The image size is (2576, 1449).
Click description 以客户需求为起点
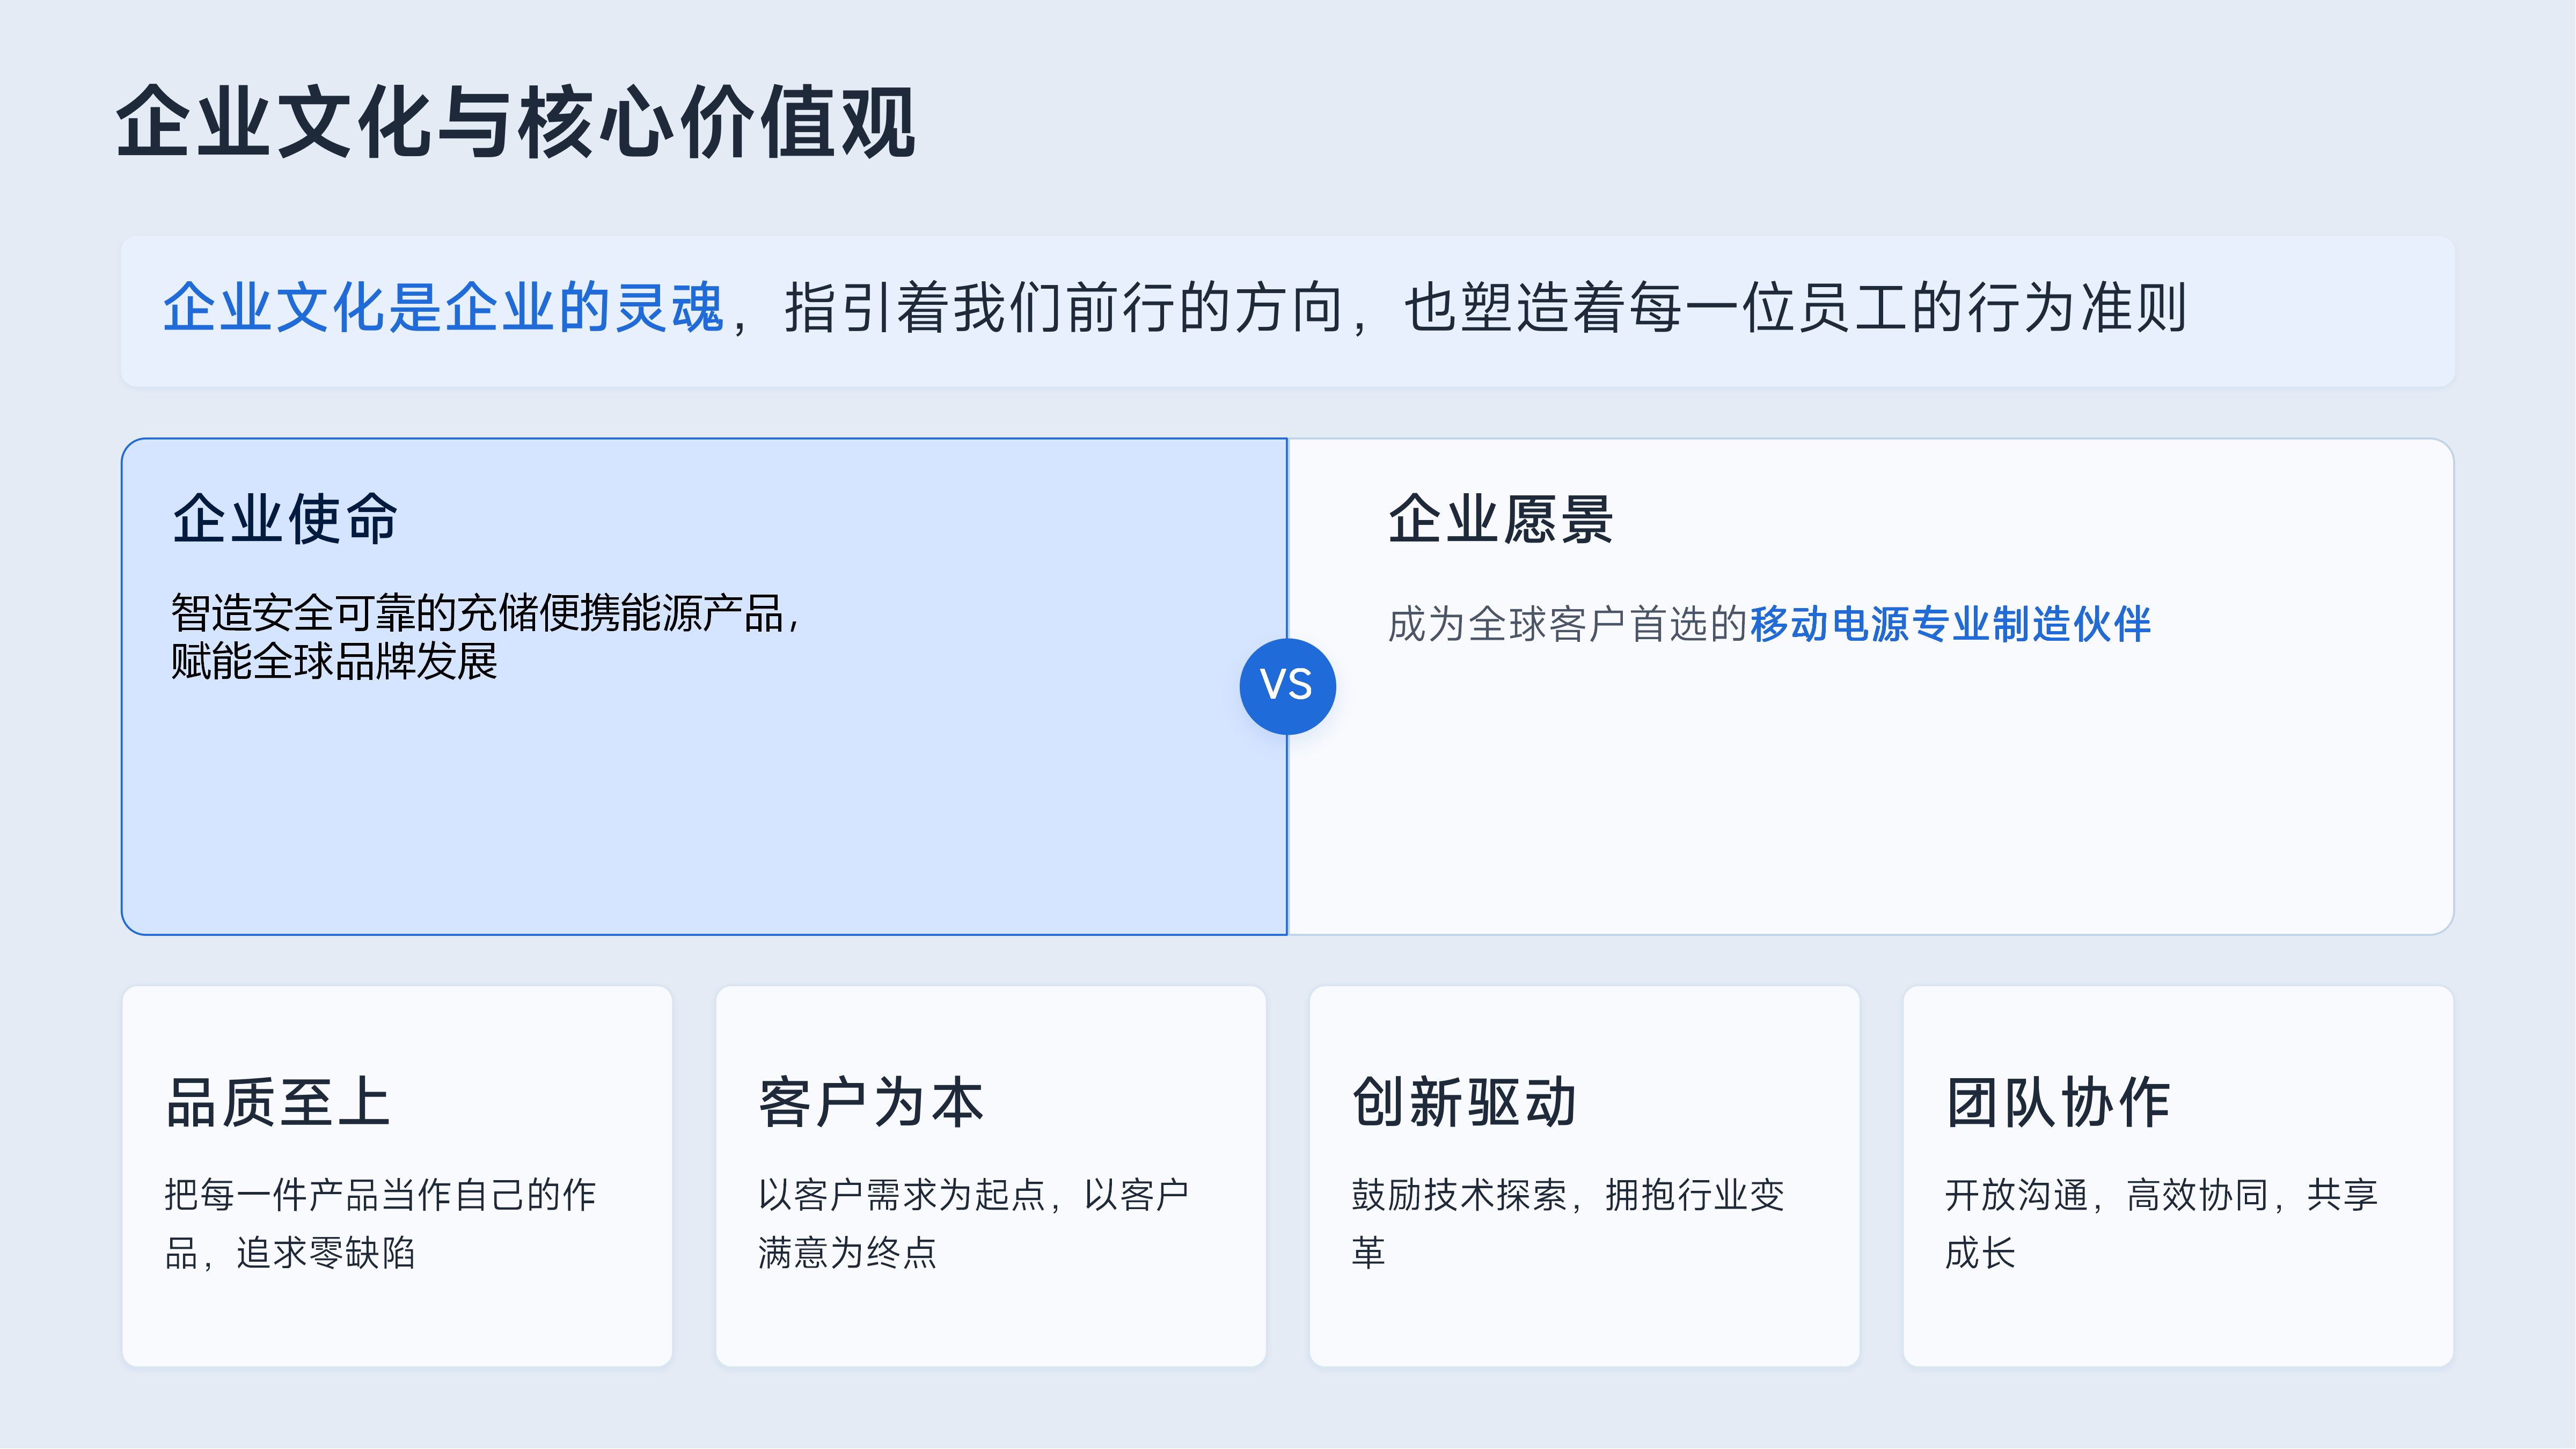click(x=902, y=1195)
